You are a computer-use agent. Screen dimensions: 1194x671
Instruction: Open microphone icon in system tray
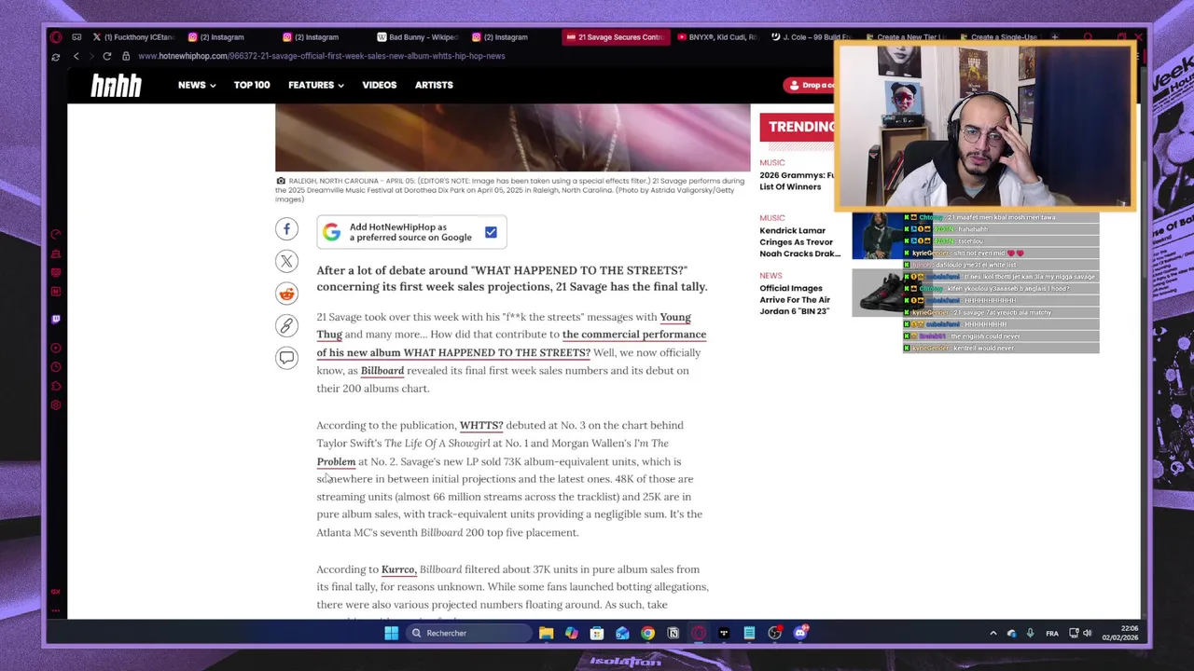(1030, 633)
